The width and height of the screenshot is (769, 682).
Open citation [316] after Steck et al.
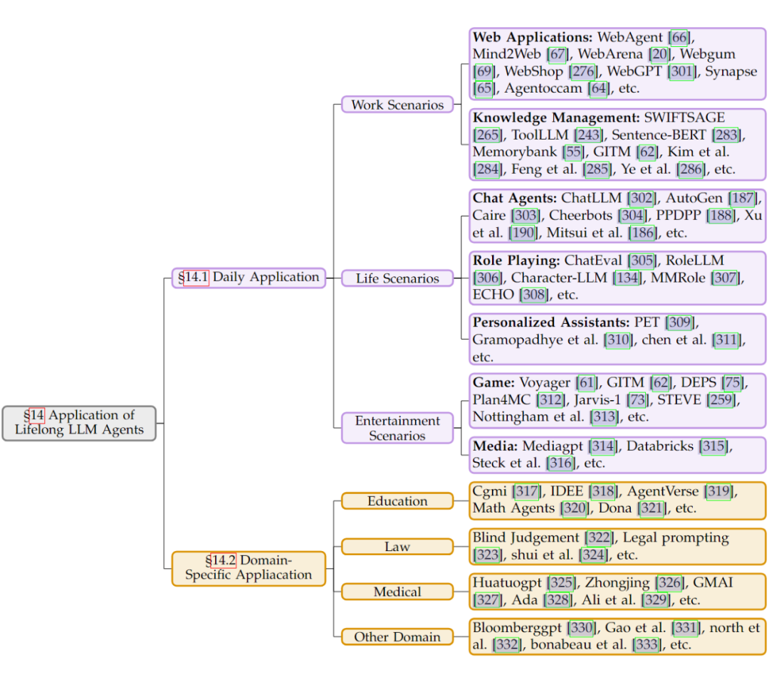point(560,463)
